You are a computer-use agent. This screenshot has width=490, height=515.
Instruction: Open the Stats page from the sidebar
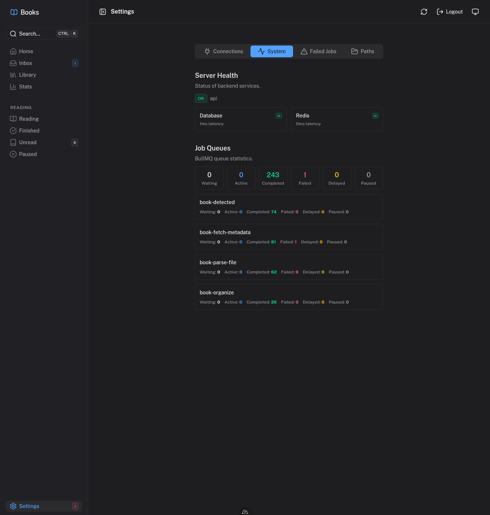coord(26,87)
